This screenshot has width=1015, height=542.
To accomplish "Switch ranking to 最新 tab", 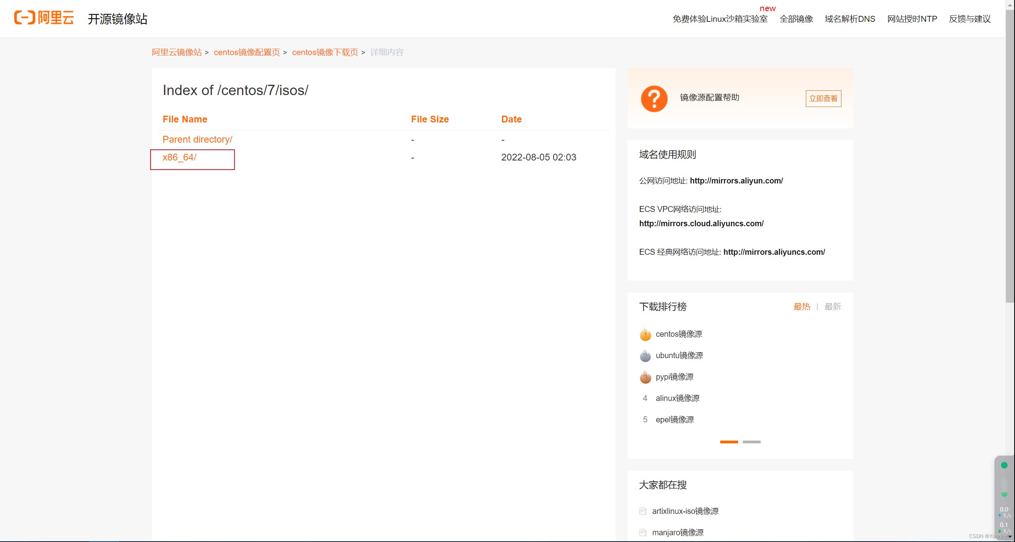I will coord(832,307).
